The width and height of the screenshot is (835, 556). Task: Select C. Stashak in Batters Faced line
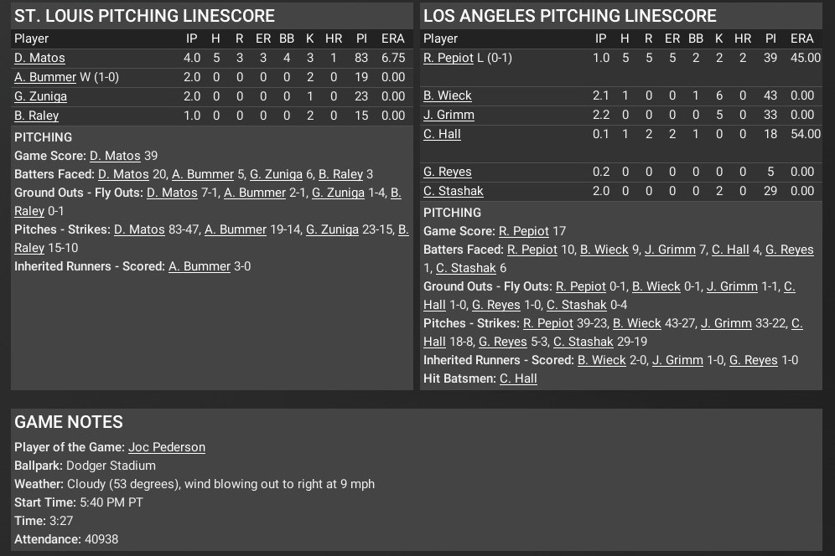click(x=466, y=268)
